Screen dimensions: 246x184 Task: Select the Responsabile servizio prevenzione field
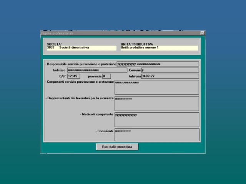158,64
